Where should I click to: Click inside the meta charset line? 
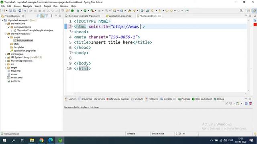tap(107, 37)
